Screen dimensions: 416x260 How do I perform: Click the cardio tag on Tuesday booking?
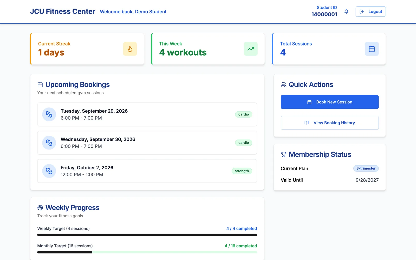(244, 114)
